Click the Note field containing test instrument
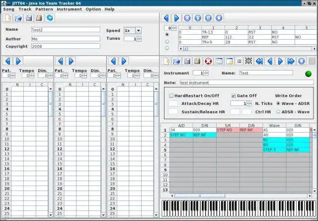 point(247,82)
